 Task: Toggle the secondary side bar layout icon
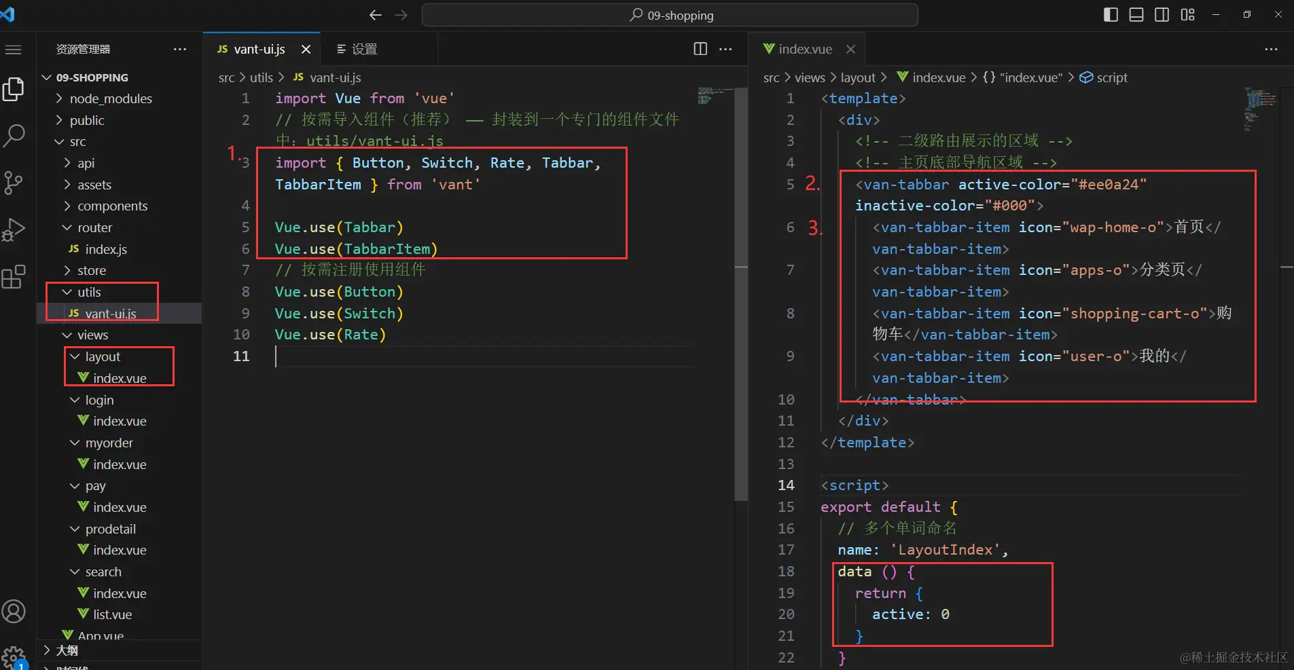click(1162, 15)
